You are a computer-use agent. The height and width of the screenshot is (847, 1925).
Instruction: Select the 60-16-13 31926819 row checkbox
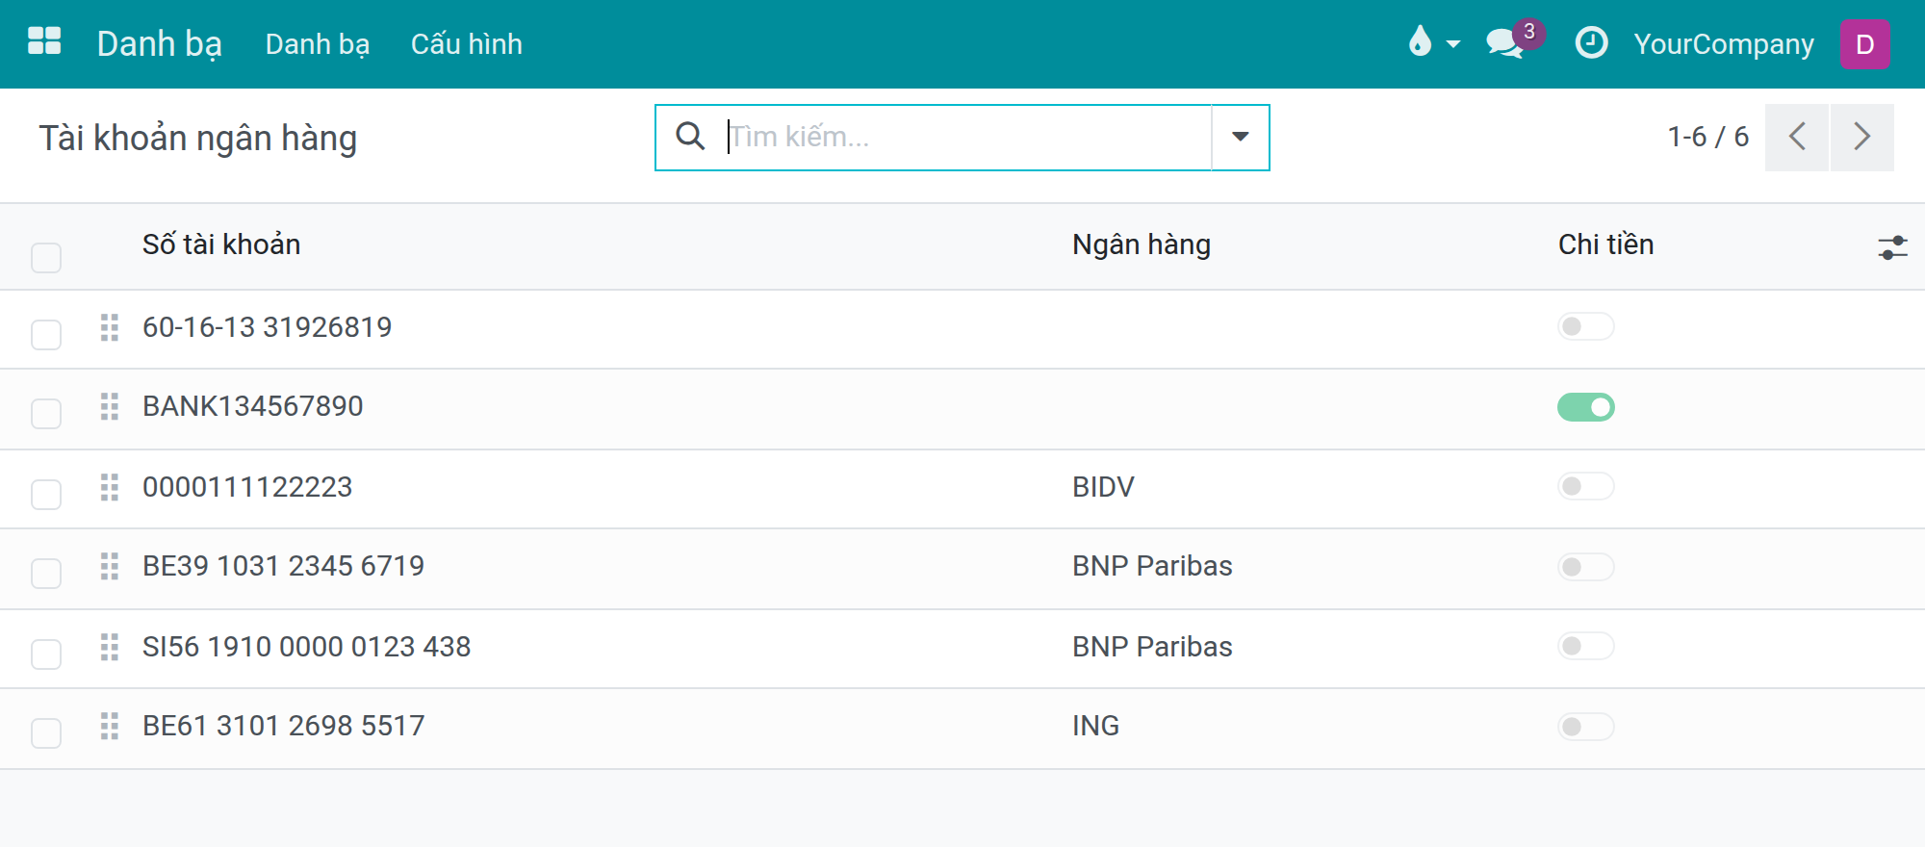click(x=46, y=335)
